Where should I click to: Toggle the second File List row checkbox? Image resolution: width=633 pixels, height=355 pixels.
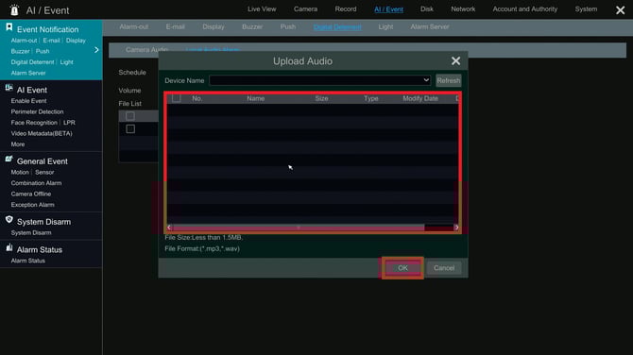click(x=130, y=129)
